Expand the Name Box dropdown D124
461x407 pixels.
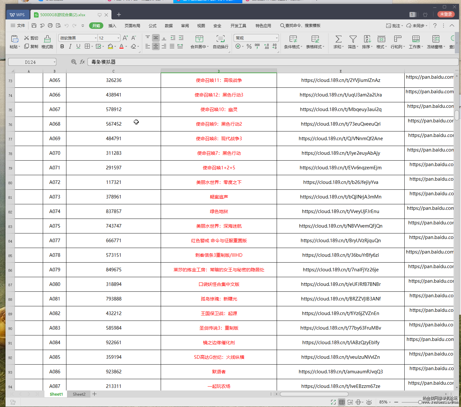click(x=54, y=62)
